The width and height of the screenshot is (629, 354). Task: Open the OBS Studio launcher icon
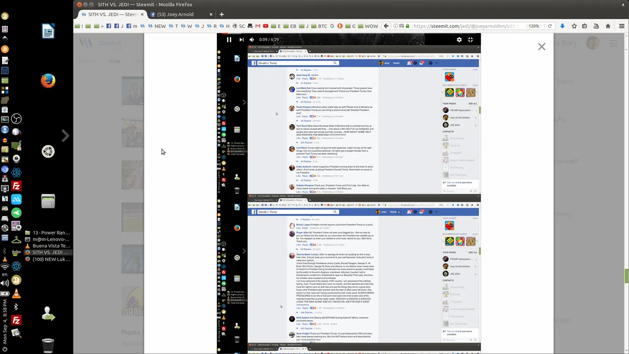[16, 118]
